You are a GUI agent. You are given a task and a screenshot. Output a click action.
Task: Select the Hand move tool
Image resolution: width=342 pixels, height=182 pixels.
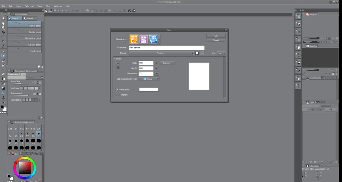tap(3, 23)
